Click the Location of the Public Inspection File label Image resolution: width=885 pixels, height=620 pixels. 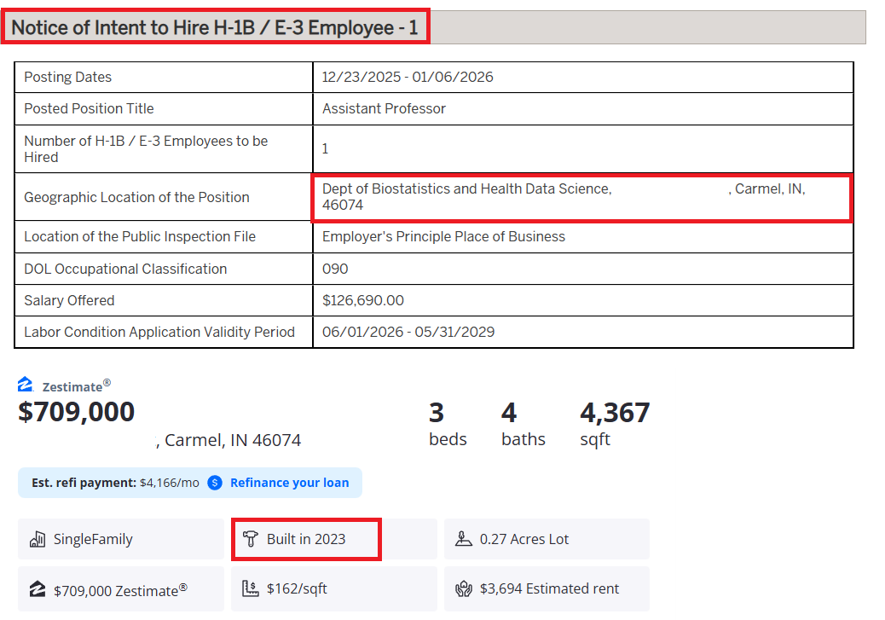[140, 236]
